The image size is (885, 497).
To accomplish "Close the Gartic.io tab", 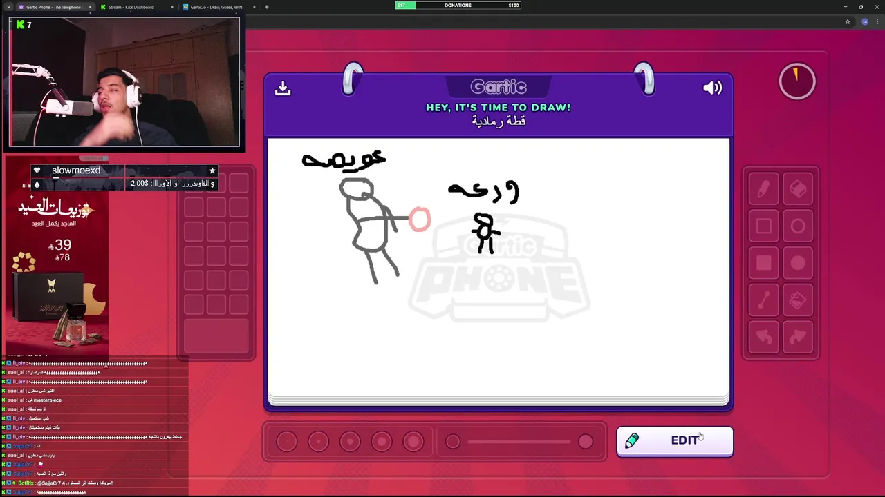I will click(254, 7).
